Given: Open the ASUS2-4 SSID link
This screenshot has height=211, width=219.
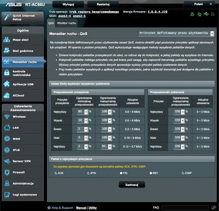Looking at the screenshot, I should [65, 16].
